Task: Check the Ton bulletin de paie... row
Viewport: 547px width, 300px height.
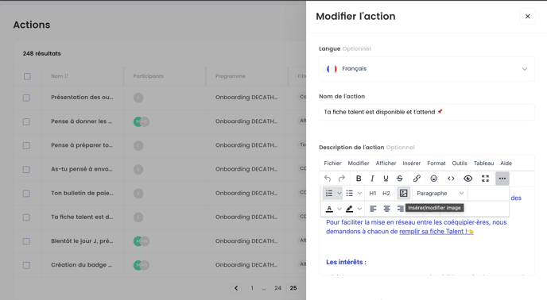Action: click(x=26, y=194)
